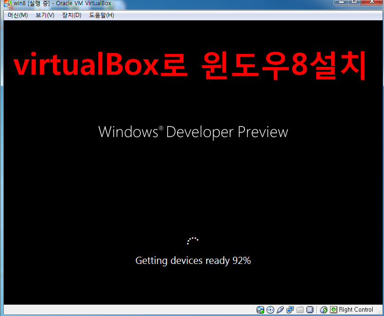Click the keyboard capture green arrow icon
The width and height of the screenshot is (384, 316).
click(333, 310)
